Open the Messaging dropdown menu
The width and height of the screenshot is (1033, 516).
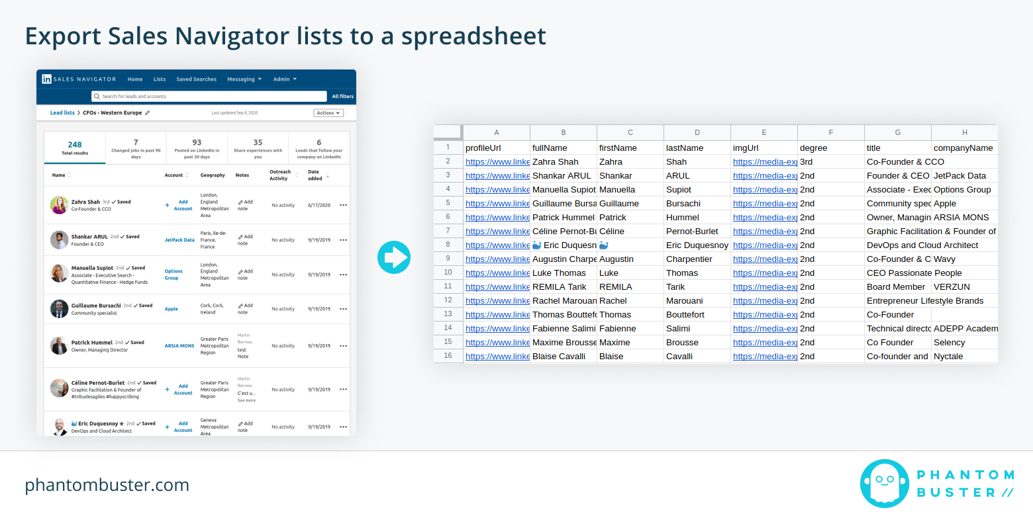244,79
